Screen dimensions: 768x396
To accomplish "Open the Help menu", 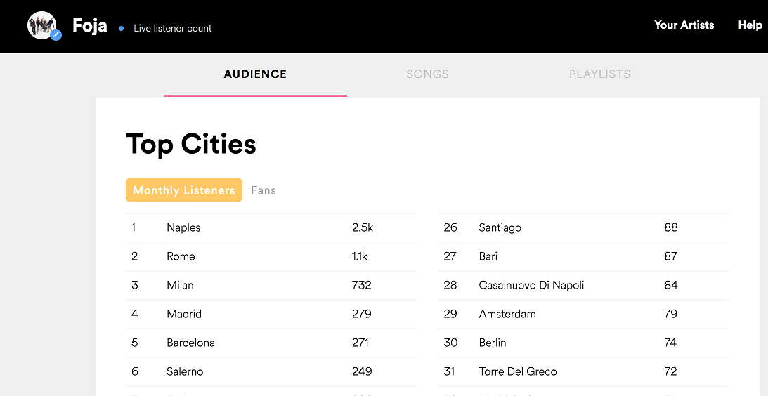I will pos(750,25).
